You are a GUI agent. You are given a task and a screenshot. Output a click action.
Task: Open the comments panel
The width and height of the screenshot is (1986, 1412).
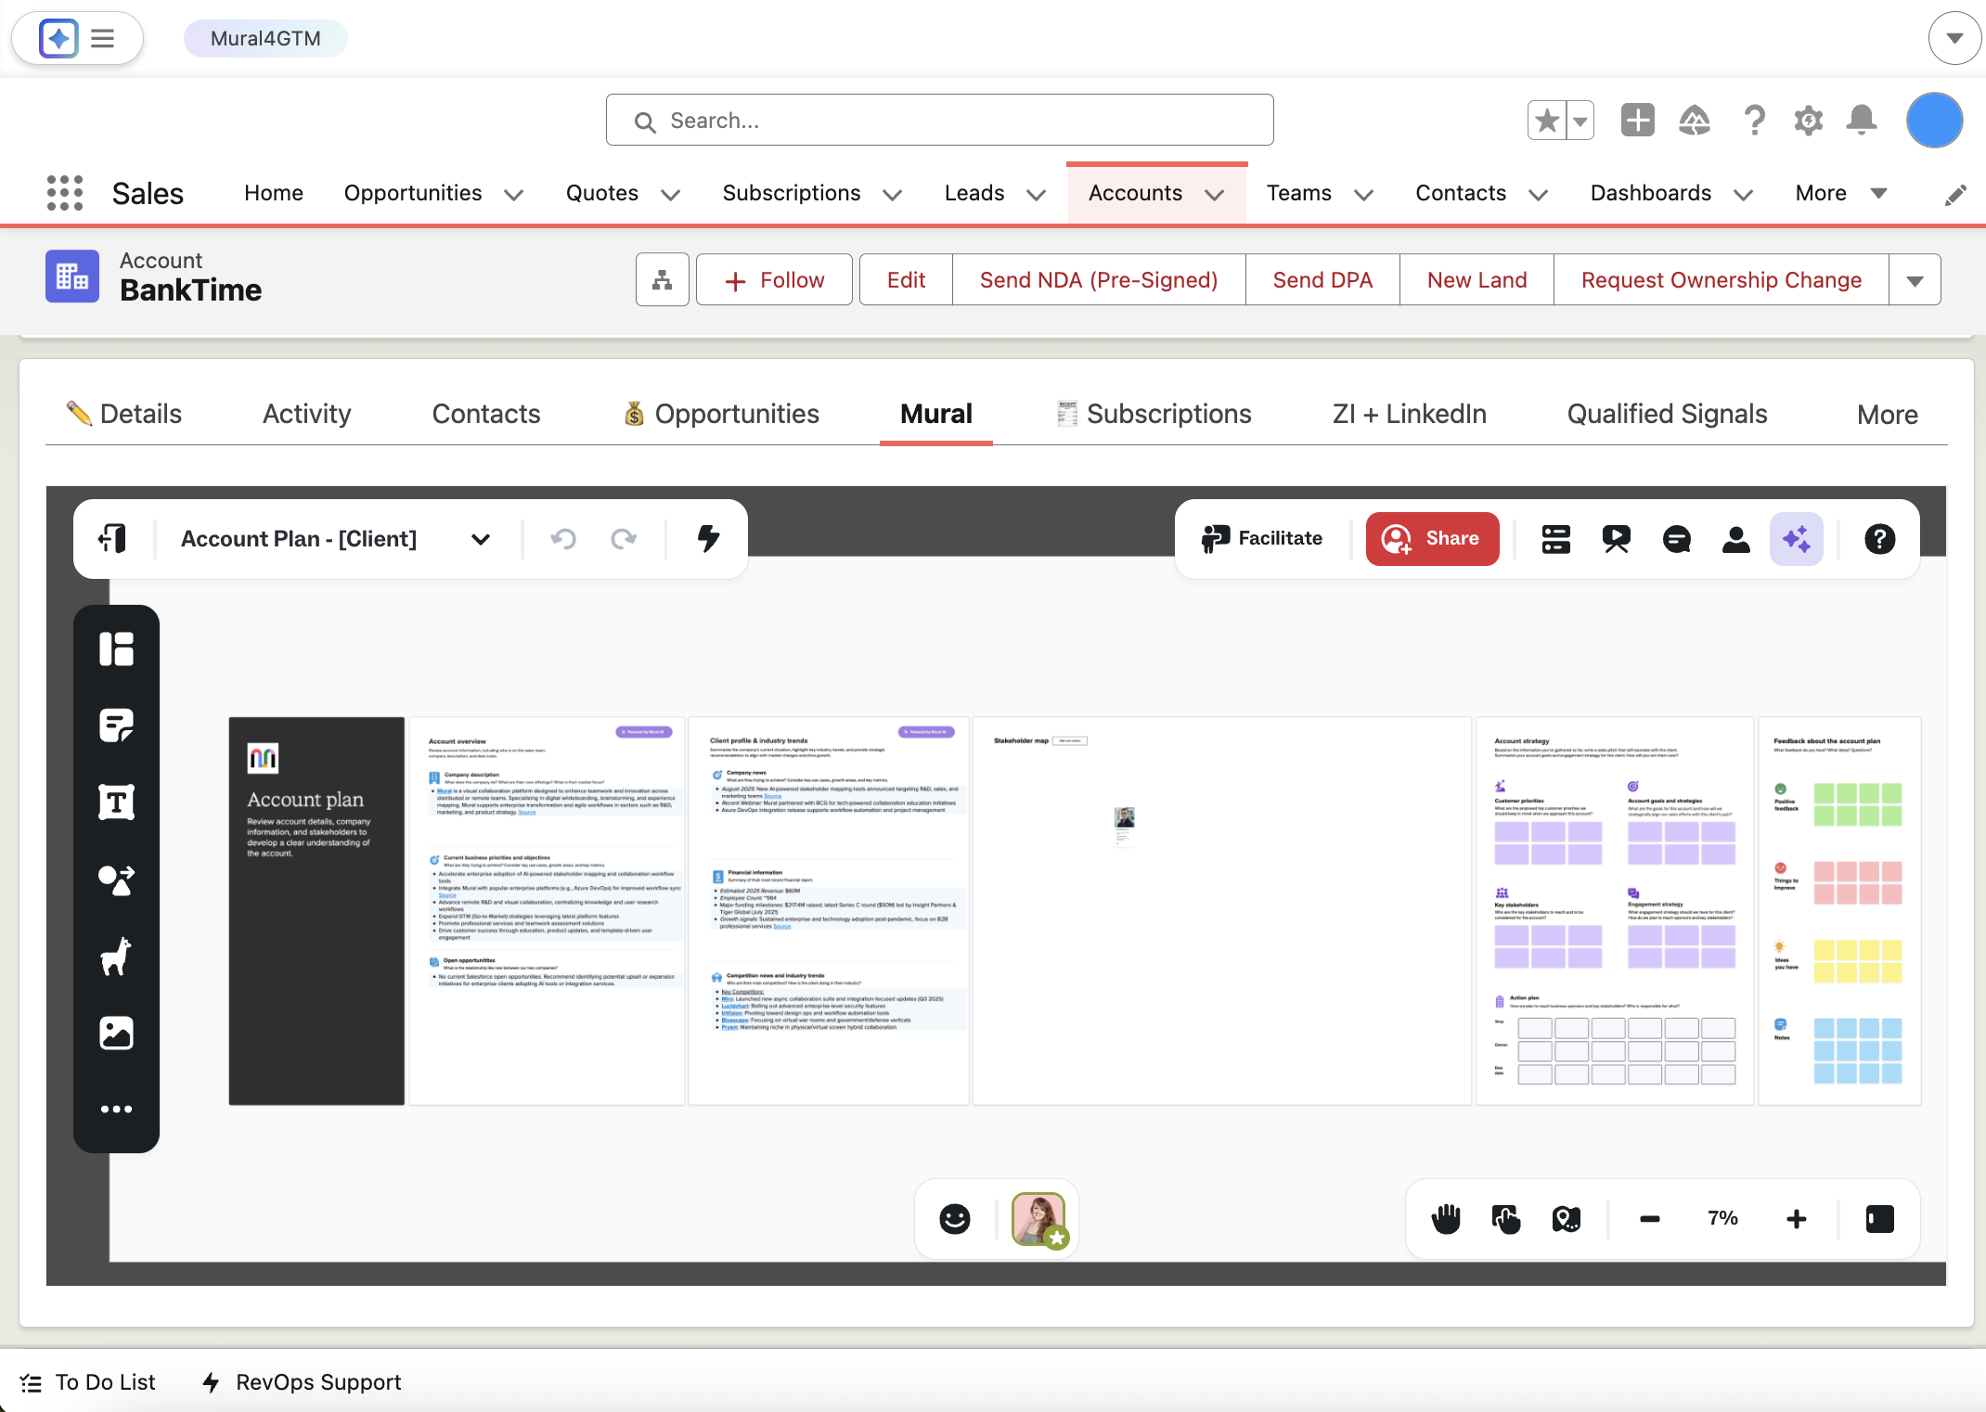(1676, 538)
